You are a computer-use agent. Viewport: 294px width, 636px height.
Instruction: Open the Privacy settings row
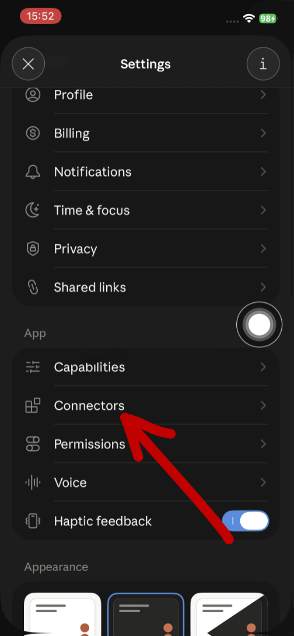click(x=146, y=248)
